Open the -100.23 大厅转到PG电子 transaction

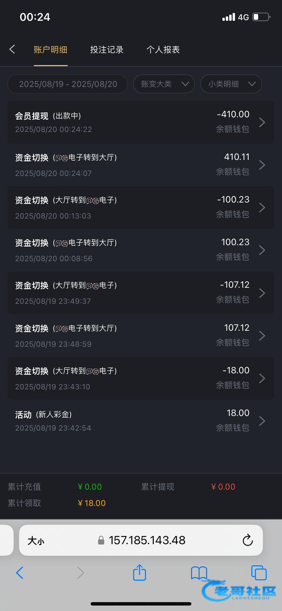pyautogui.click(x=141, y=207)
